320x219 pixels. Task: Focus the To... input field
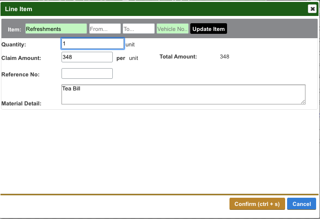(x=138, y=29)
